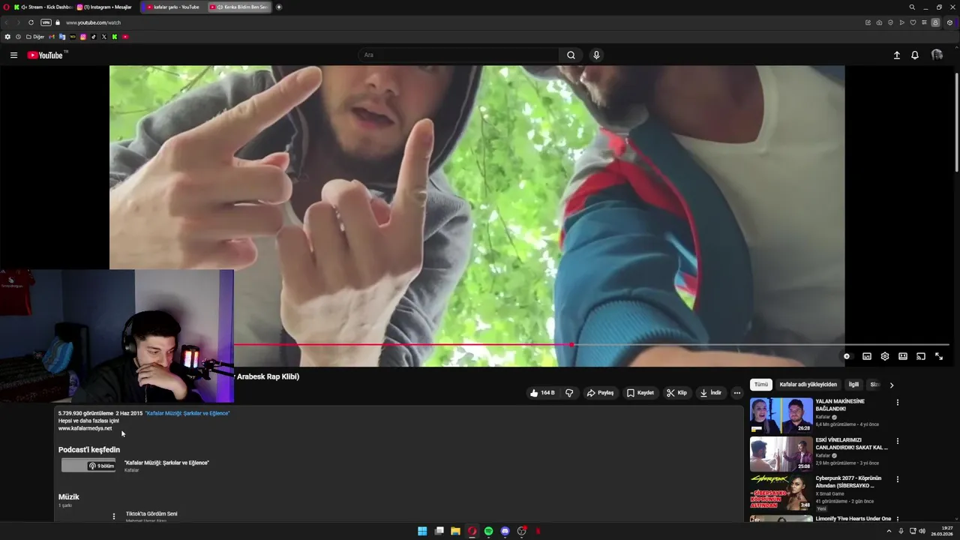Reload the page with refresh icon

[31, 22]
